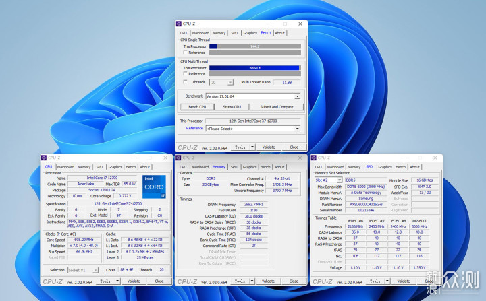The image size is (486, 301).
Task: Enable the Single Thread Reference checkbox
Action: click(186, 53)
